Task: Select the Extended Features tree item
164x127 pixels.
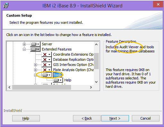Action: click(57, 49)
